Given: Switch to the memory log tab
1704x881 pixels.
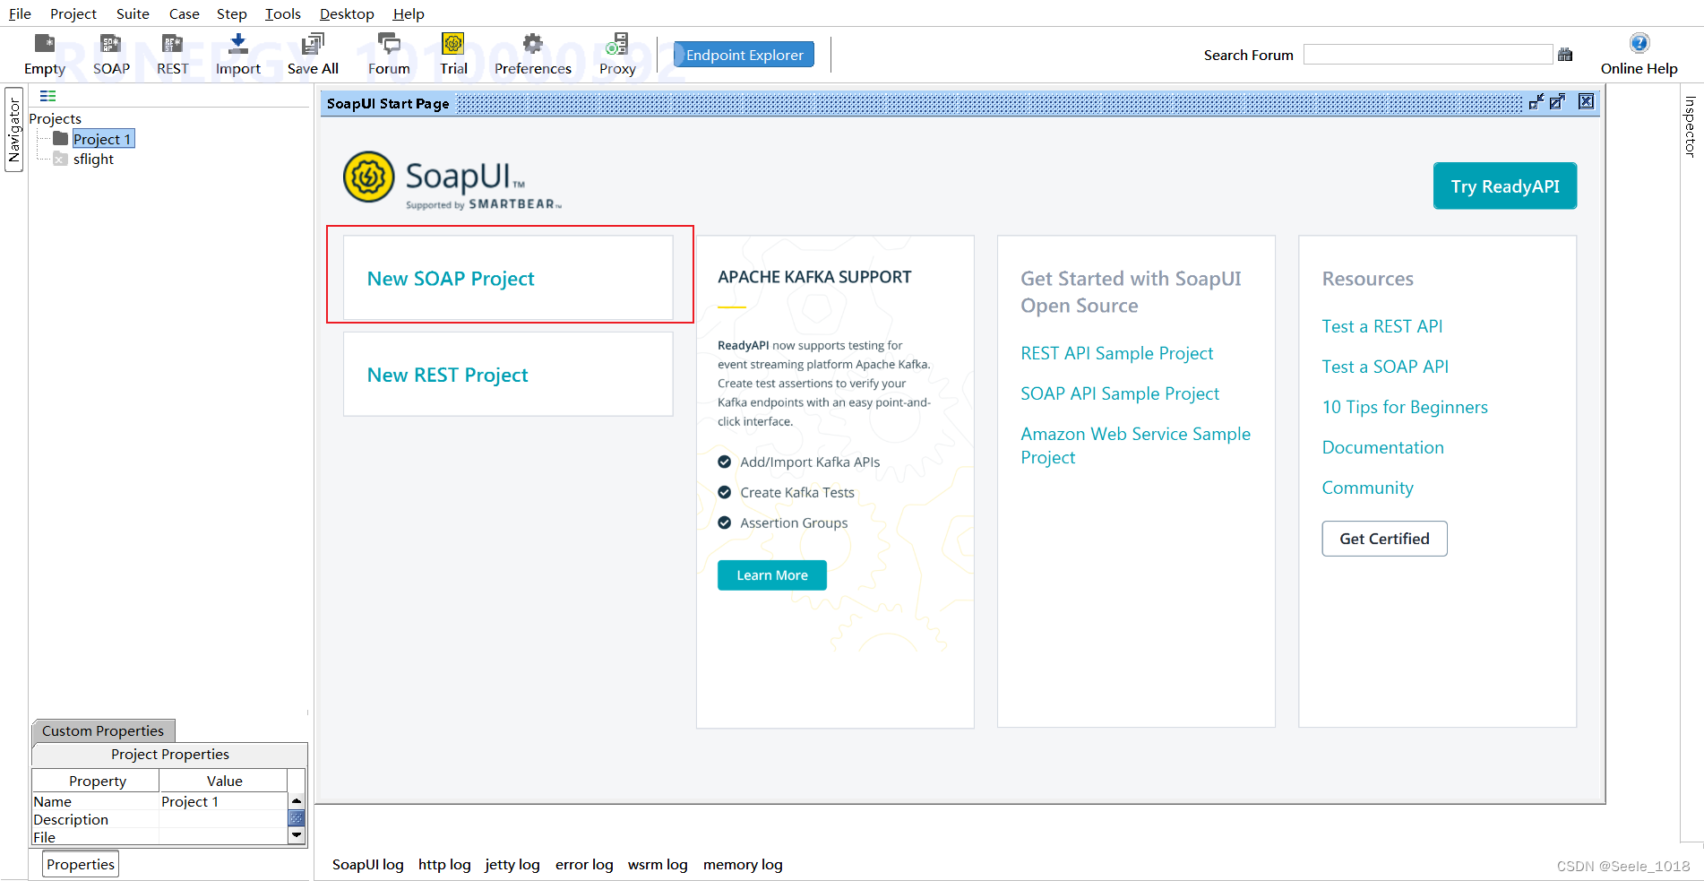Looking at the screenshot, I should 742,864.
